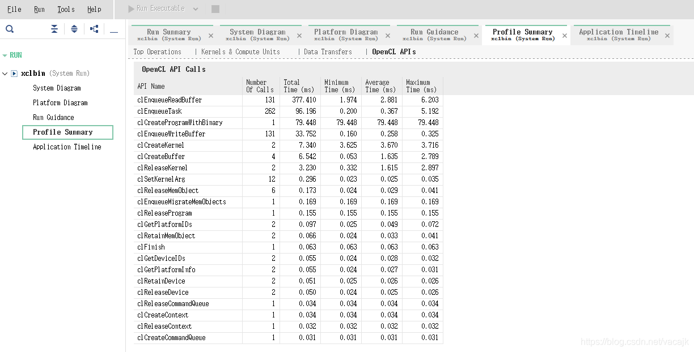Close the Profile Summary tab
The width and height of the screenshot is (694, 352).
coord(565,36)
